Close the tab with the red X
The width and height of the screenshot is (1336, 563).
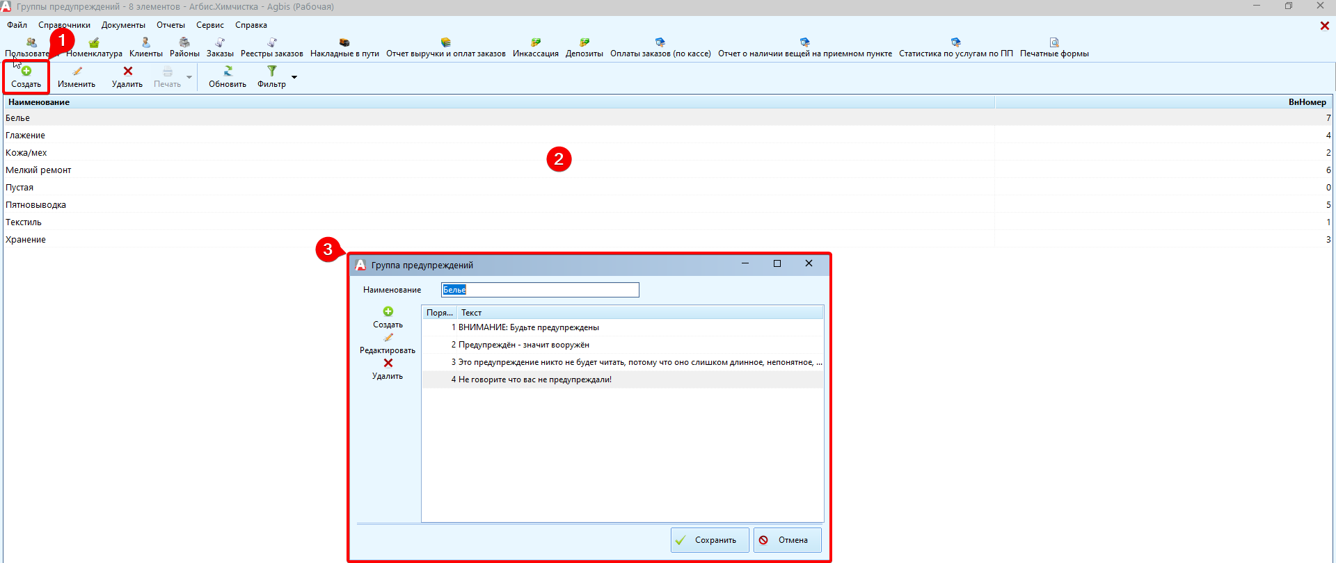click(x=1325, y=26)
